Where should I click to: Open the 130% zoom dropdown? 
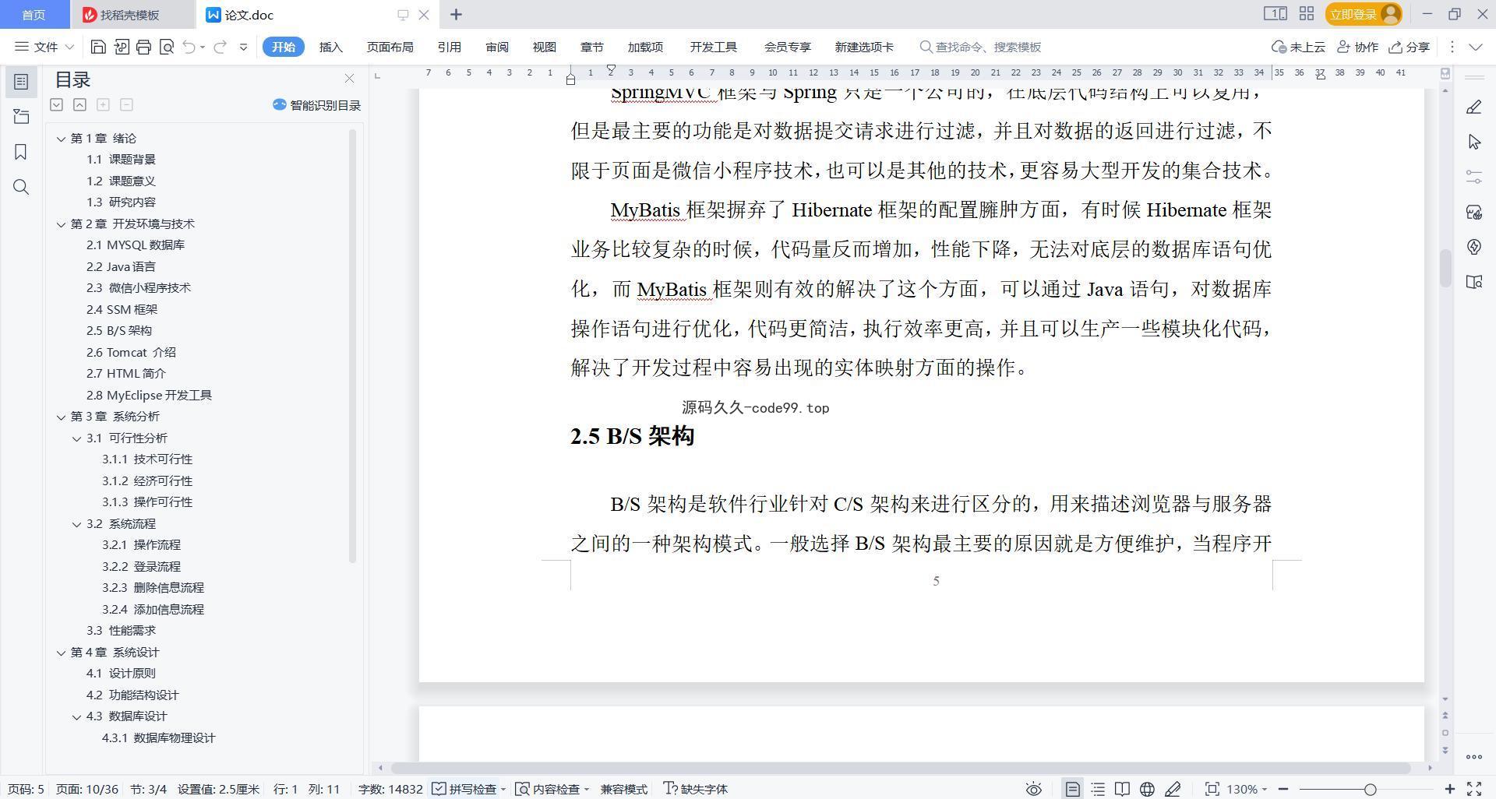(x=1247, y=789)
